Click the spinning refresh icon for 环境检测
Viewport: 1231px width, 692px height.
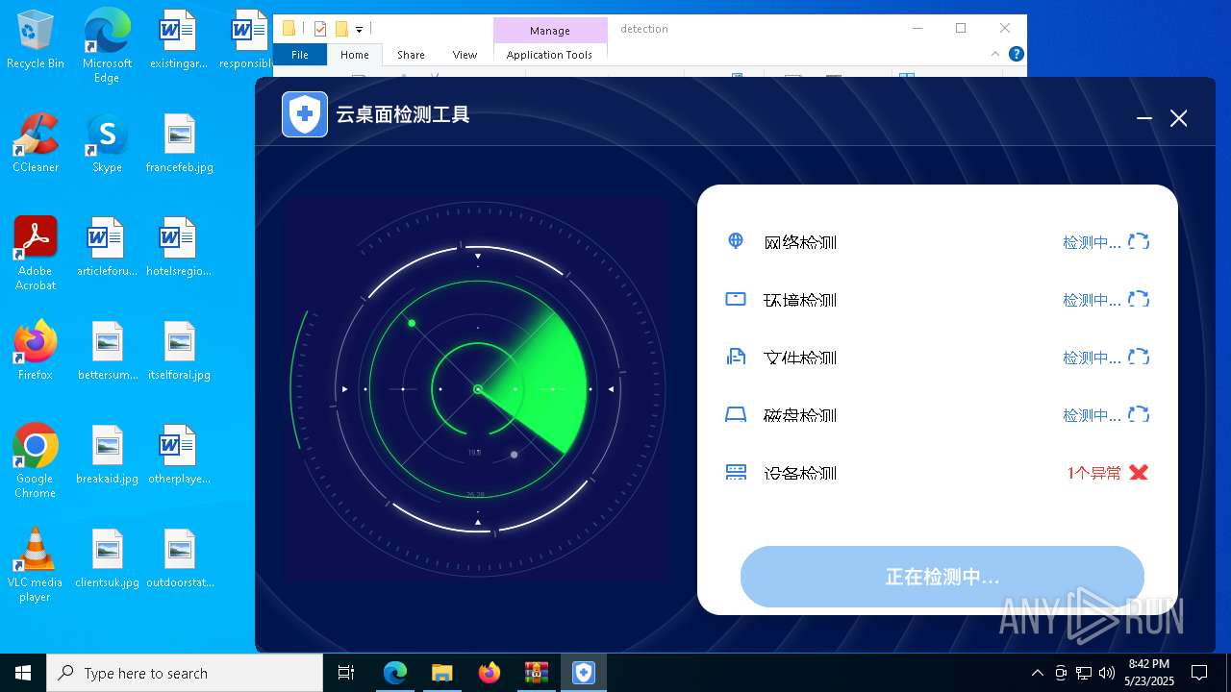[1139, 299]
